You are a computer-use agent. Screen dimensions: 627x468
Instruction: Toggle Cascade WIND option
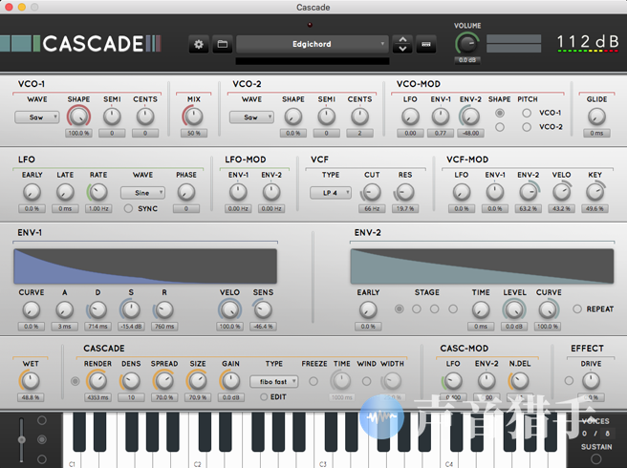pyautogui.click(x=366, y=382)
